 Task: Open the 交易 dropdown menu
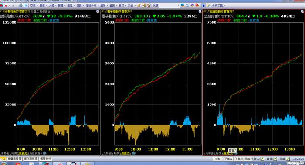point(34,6)
